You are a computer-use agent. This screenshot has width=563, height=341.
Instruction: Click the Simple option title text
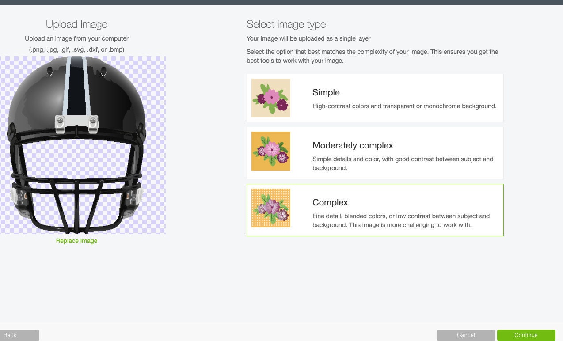coord(326,92)
